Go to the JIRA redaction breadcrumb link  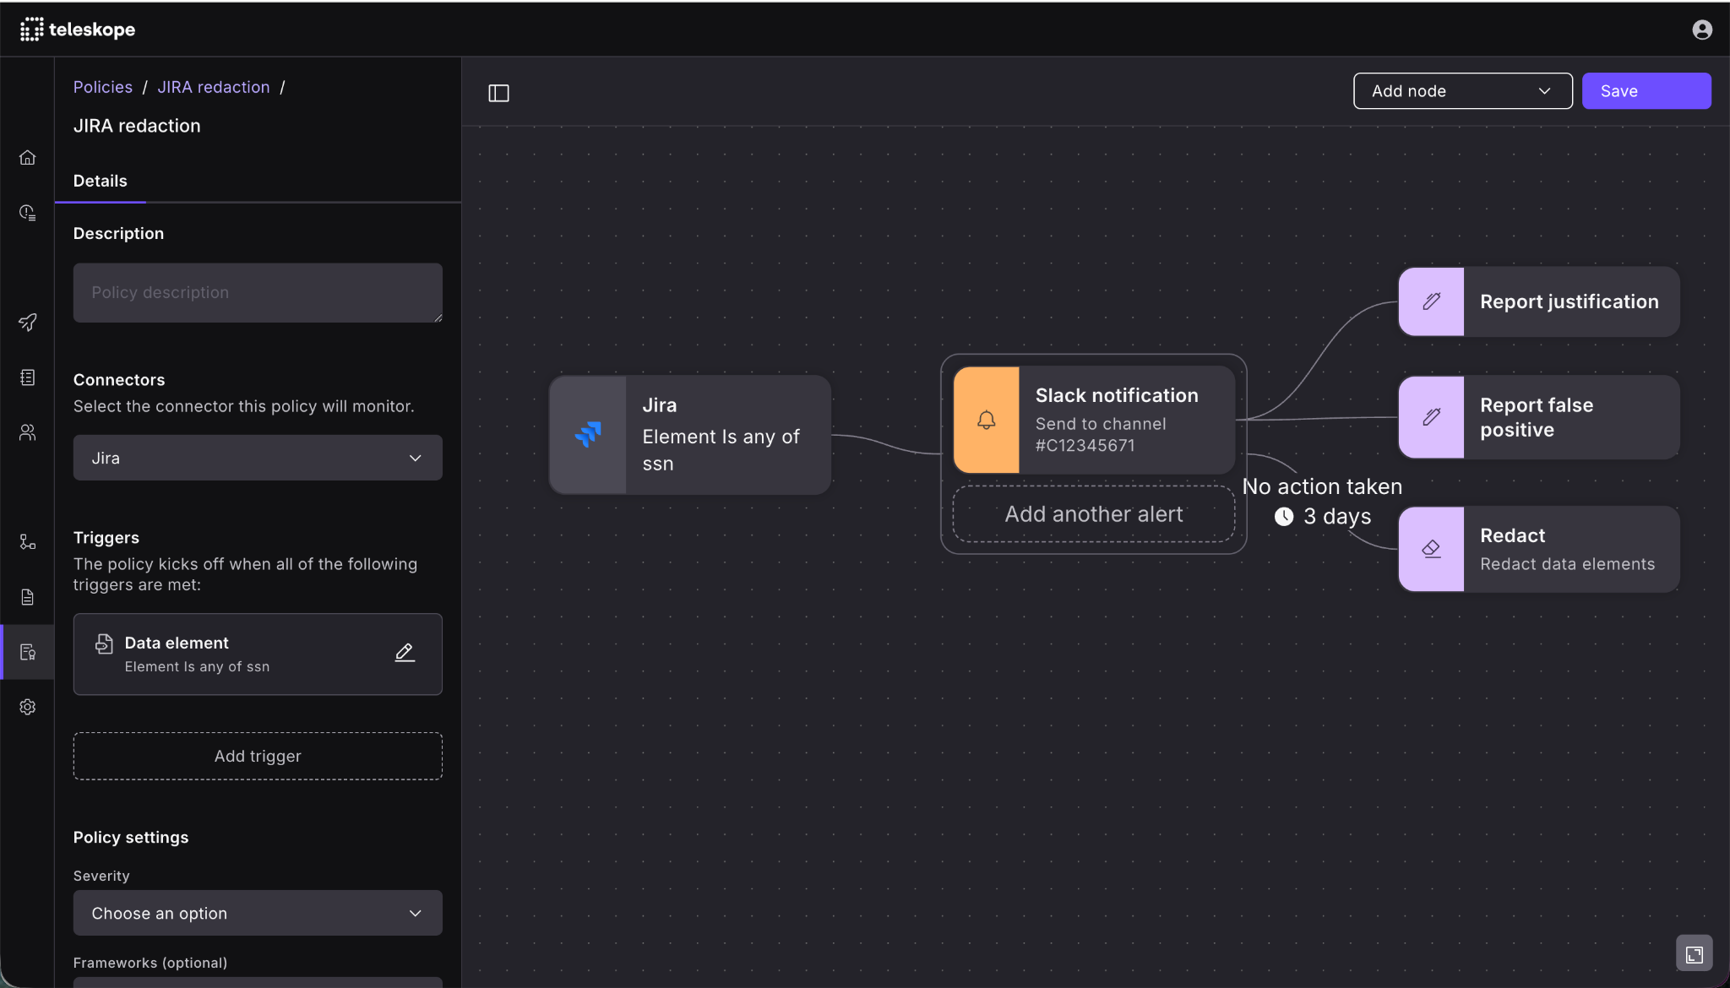214,87
